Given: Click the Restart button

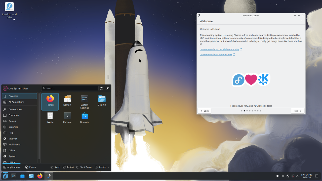Looking at the screenshot, I should click(68, 167).
